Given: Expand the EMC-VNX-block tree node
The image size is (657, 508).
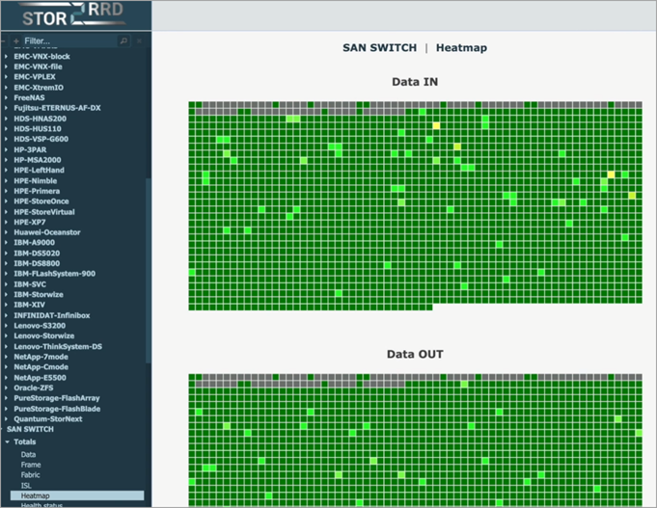Looking at the screenshot, I should click(6, 56).
